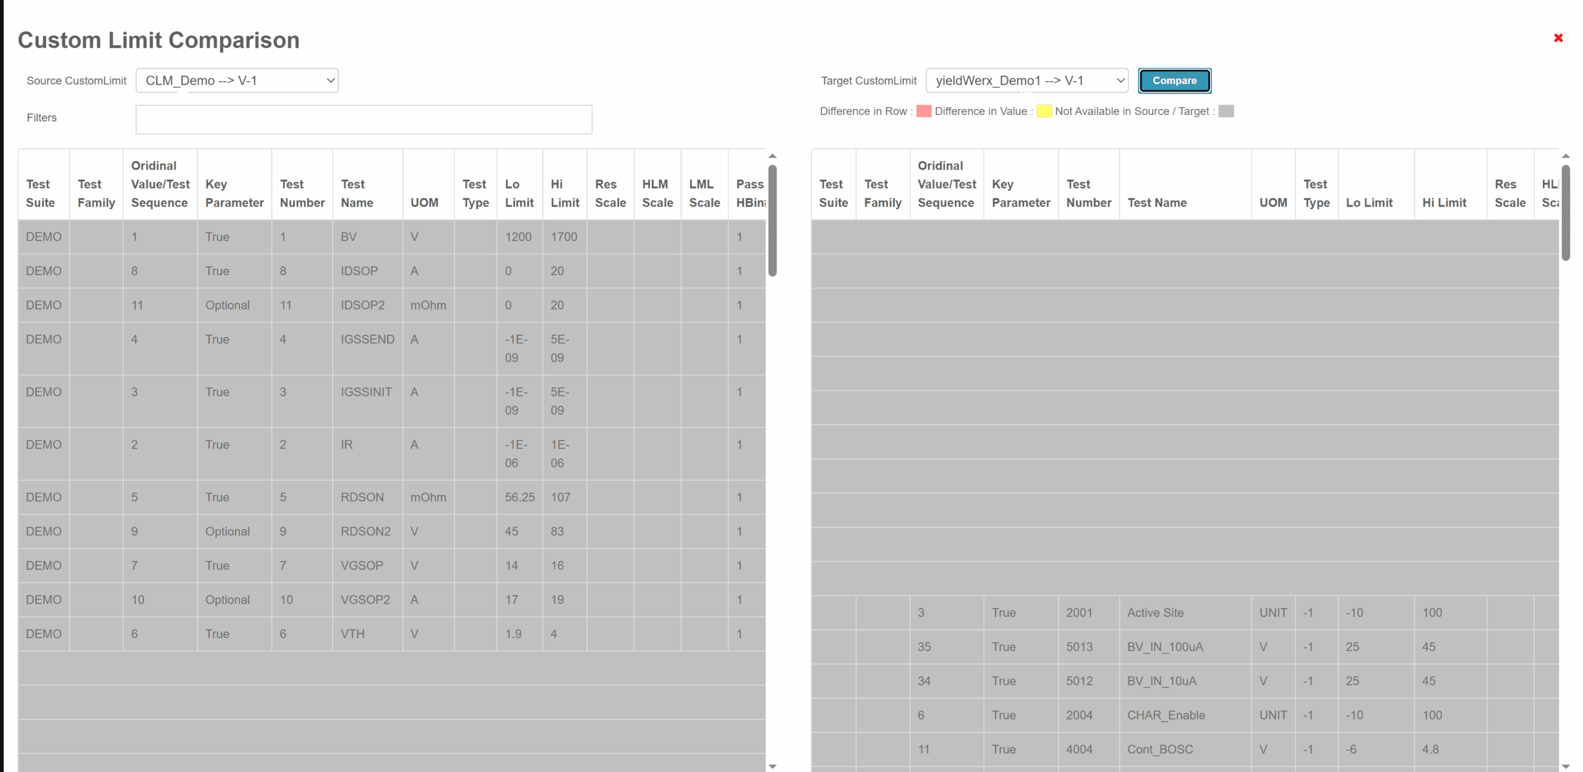Click the left table scroll-down arrow
Image resolution: width=1583 pixels, height=772 pixels.
tap(772, 766)
